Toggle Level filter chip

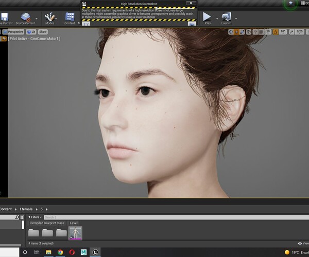(74, 223)
